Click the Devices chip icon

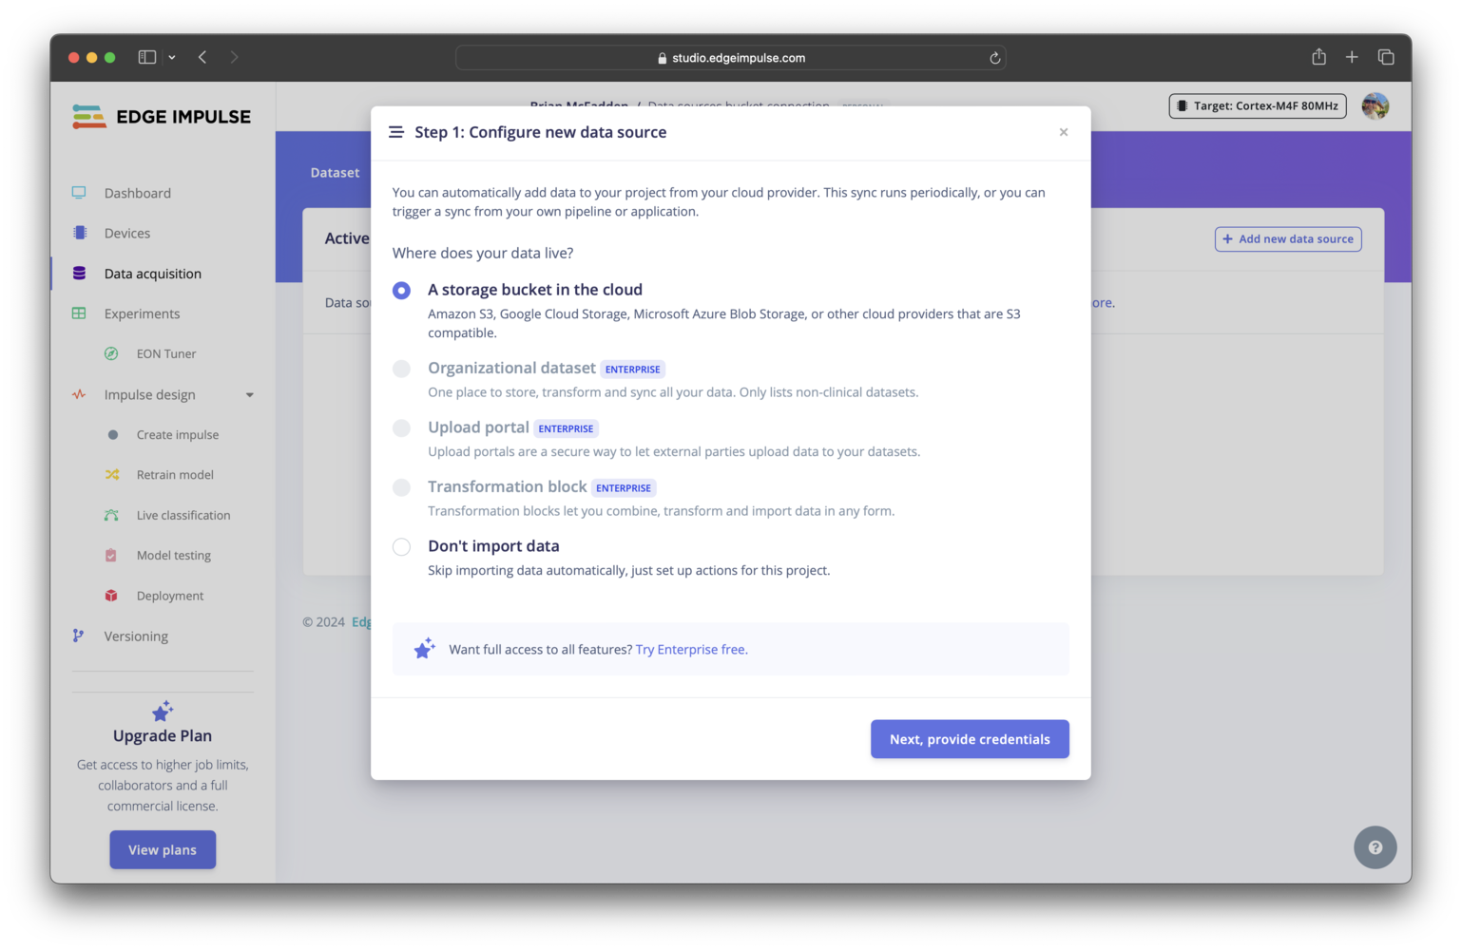click(x=80, y=233)
